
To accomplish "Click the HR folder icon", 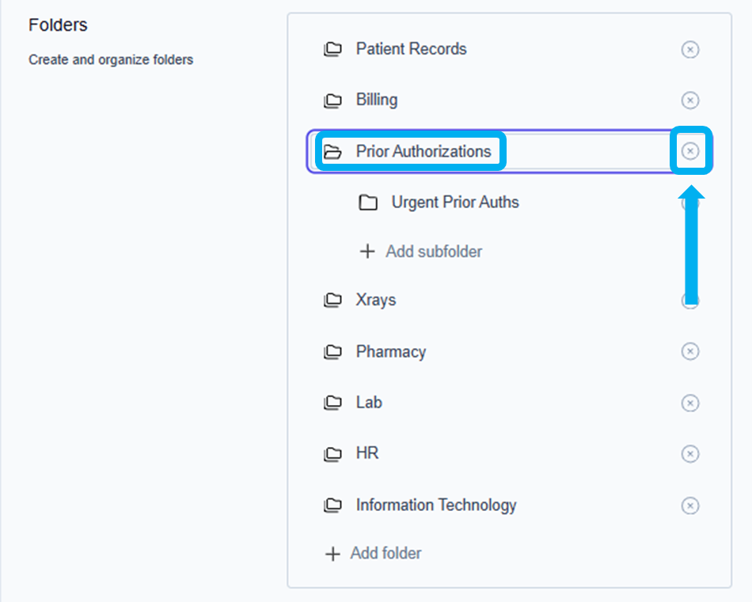I will [x=332, y=454].
